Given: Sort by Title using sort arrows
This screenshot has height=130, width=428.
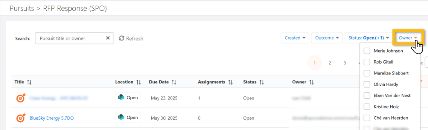Looking at the screenshot, I should (29, 82).
